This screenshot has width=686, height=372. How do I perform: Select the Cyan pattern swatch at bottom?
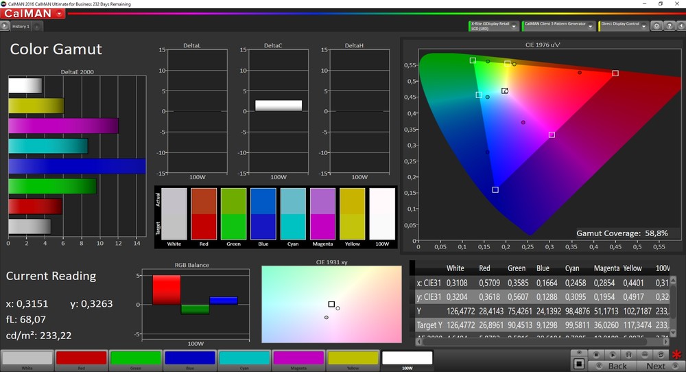click(244, 360)
